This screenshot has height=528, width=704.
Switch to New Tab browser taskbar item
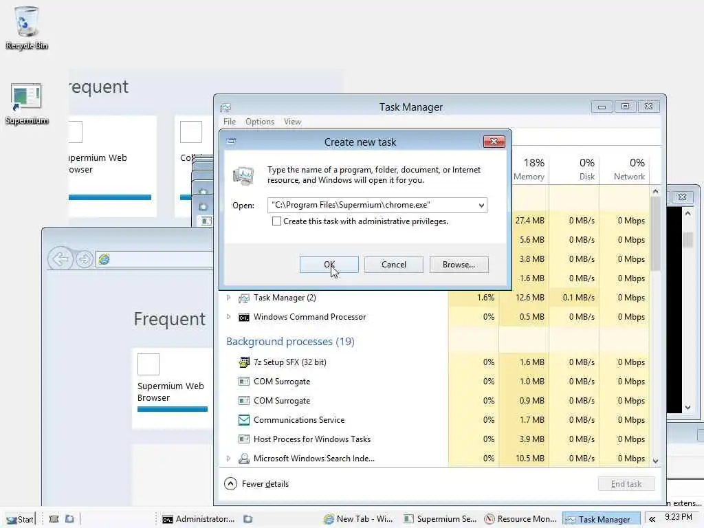358,519
